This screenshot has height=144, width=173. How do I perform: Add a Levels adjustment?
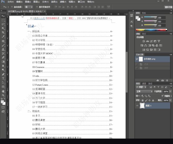point(148,41)
